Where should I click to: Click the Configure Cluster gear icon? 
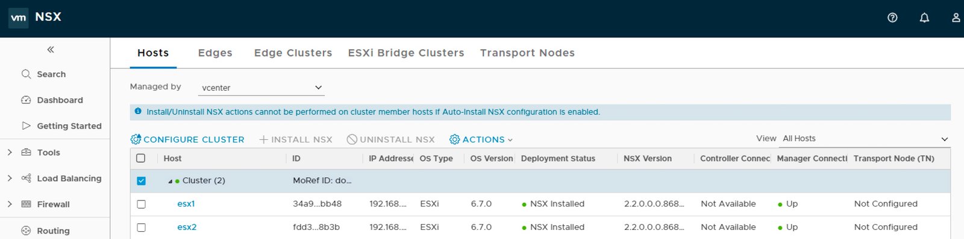pos(136,139)
